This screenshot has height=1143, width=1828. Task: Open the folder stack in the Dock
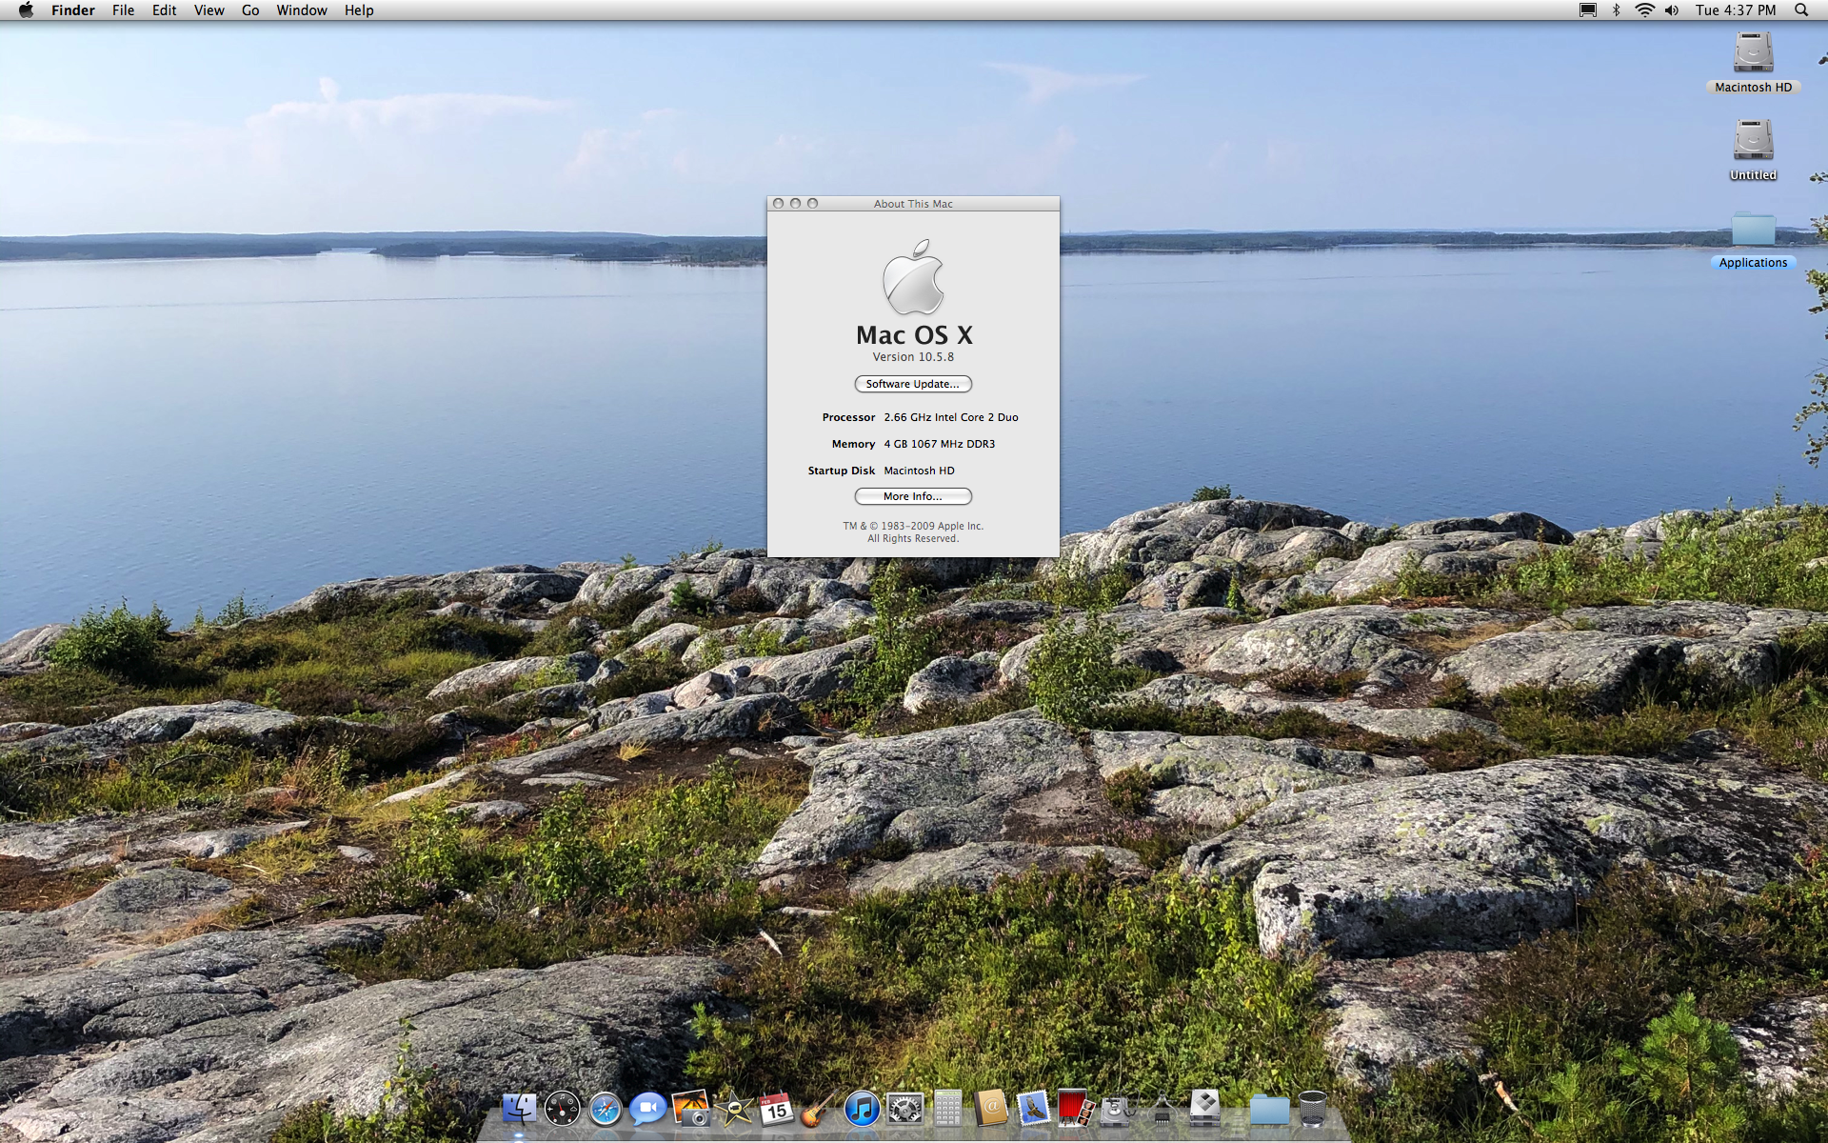point(1269,1110)
